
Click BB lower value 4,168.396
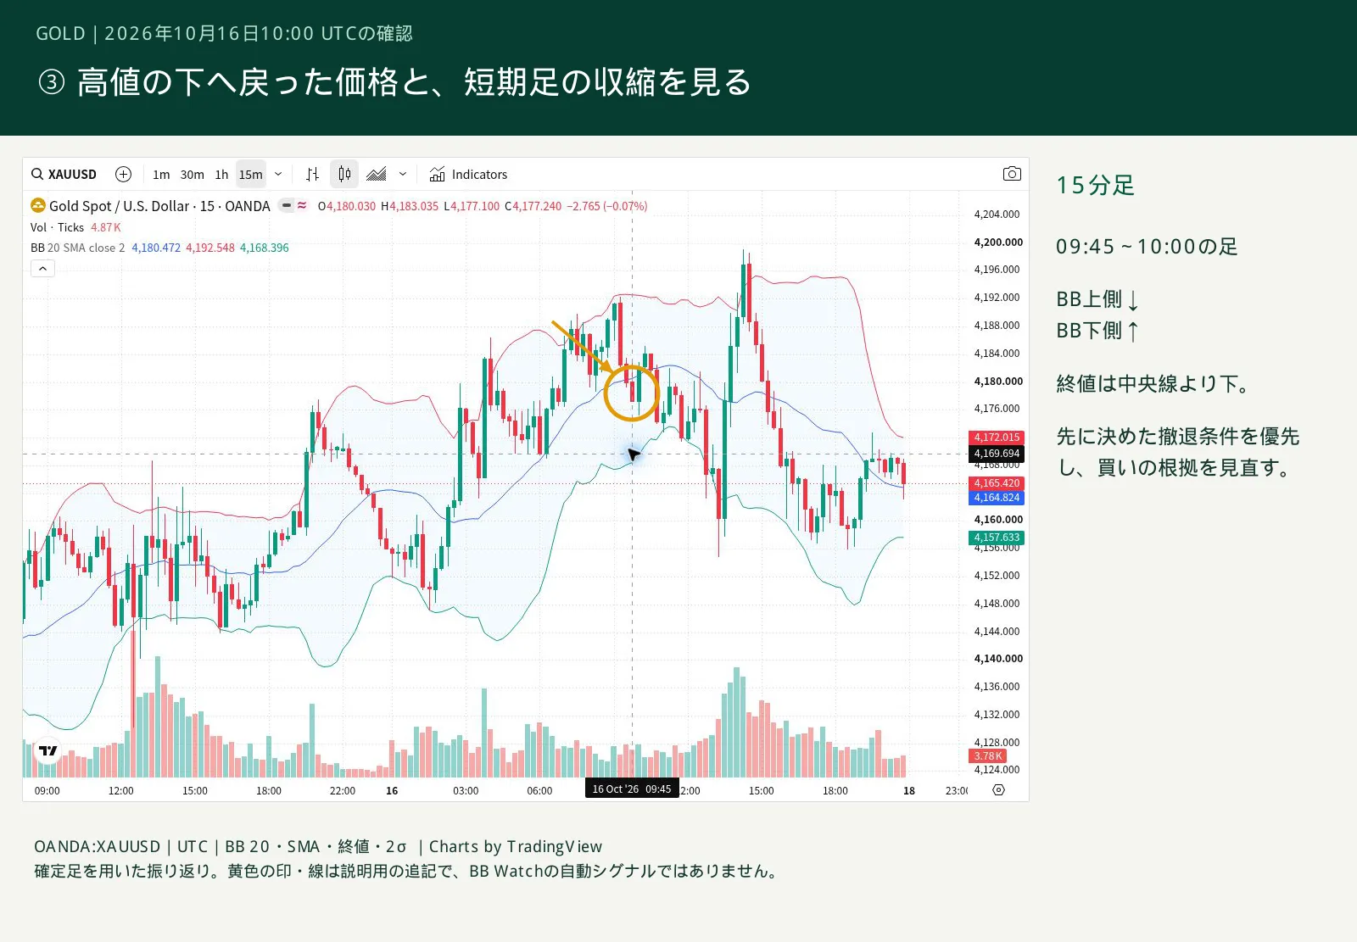point(265,248)
